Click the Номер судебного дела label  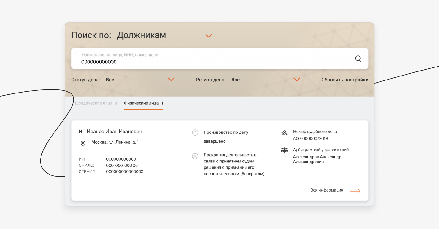[x=315, y=132]
